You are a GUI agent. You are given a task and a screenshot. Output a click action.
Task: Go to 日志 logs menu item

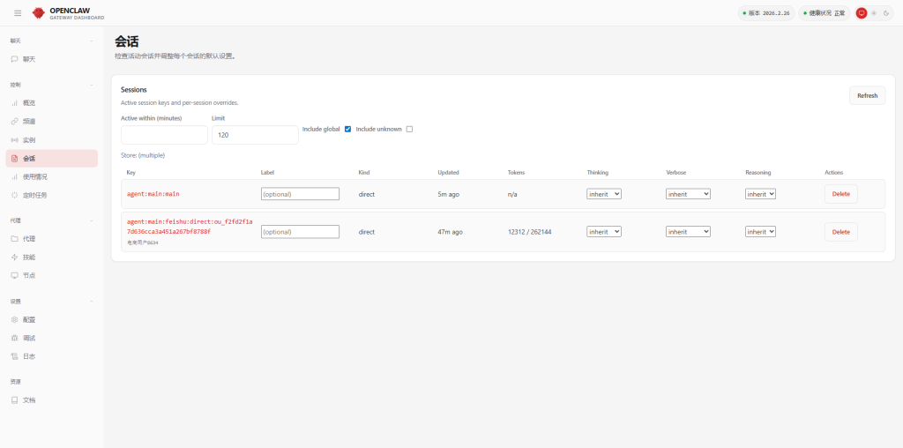coord(29,356)
